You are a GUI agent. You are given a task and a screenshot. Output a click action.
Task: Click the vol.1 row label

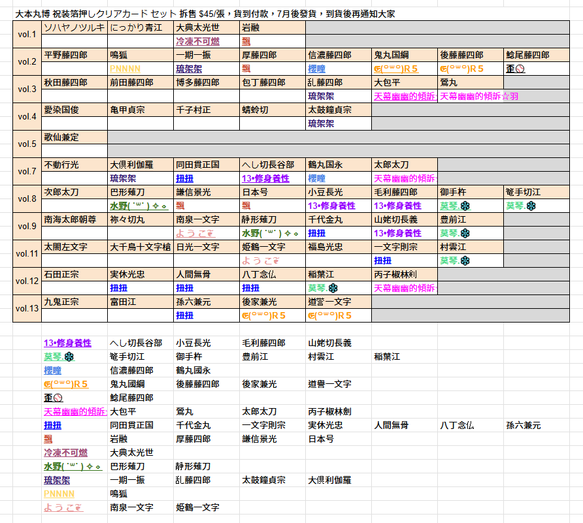point(27,34)
